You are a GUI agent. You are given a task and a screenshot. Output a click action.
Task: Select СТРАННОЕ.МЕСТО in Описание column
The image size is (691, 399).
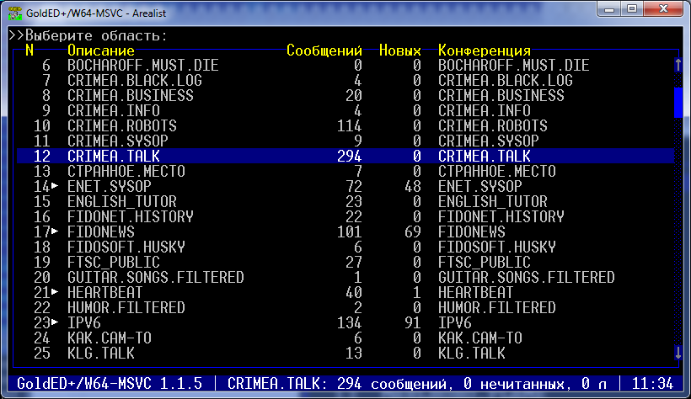click(126, 171)
